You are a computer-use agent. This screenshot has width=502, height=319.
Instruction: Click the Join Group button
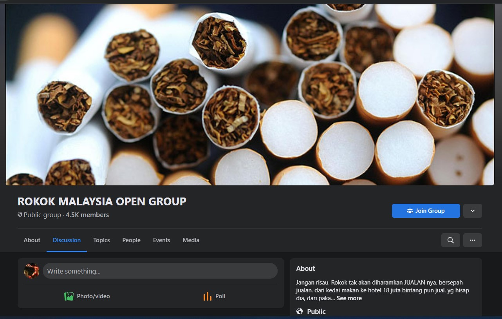pyautogui.click(x=426, y=211)
